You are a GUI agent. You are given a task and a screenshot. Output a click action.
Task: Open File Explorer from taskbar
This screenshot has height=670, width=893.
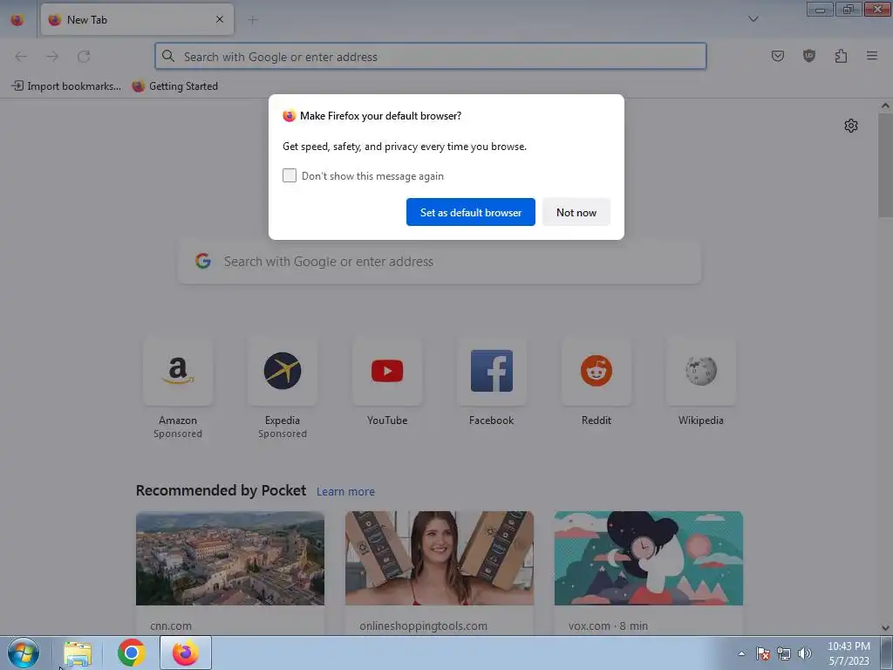point(78,653)
